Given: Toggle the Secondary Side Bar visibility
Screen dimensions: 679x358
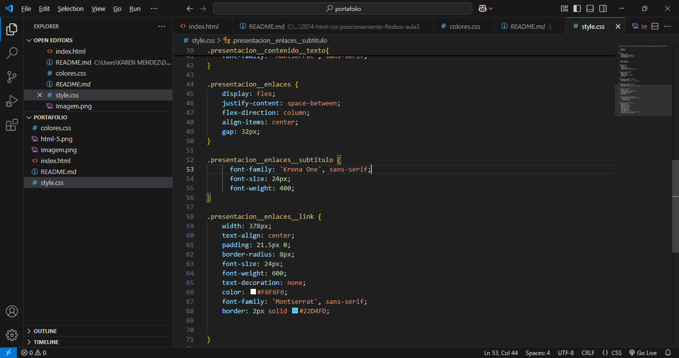Looking at the screenshot, I should tap(603, 8).
